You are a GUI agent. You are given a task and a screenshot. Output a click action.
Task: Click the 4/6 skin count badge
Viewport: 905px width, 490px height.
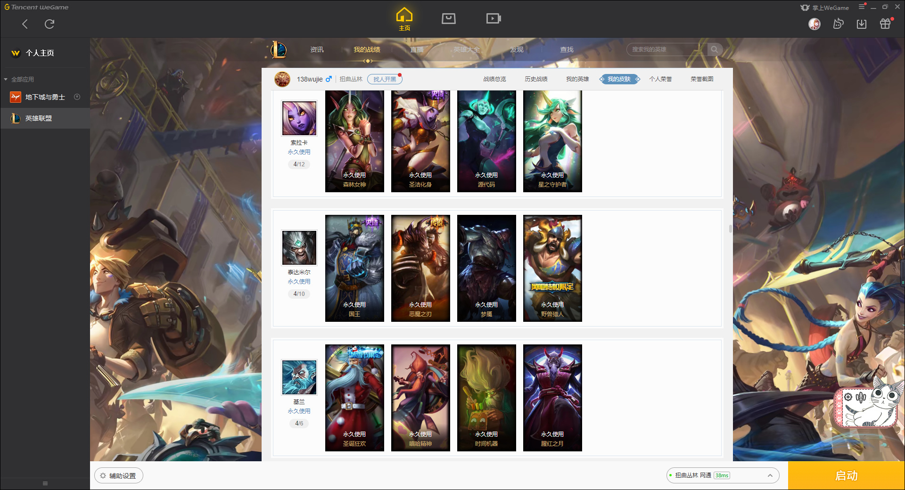(299, 424)
